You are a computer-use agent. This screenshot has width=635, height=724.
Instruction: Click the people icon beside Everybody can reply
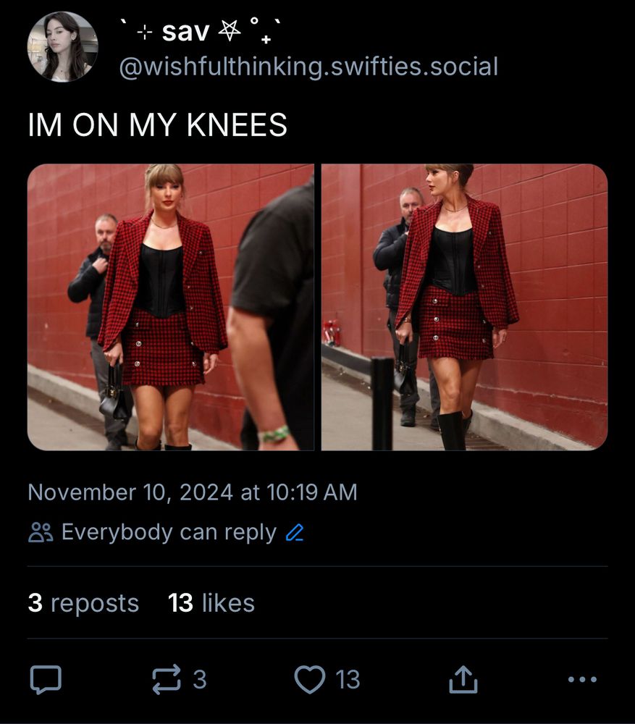[x=41, y=532]
